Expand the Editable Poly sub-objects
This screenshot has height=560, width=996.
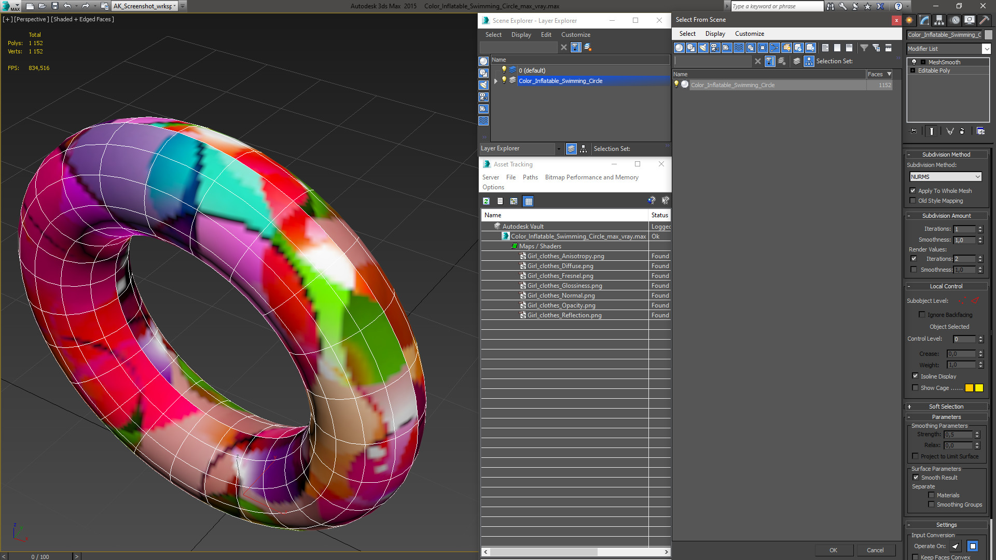(912, 71)
